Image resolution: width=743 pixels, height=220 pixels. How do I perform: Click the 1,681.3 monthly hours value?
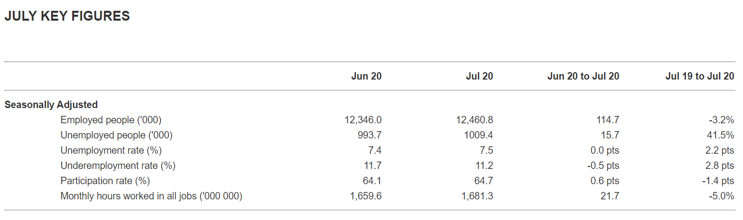(477, 196)
